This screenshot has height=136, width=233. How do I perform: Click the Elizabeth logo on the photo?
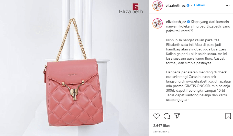click(131, 9)
